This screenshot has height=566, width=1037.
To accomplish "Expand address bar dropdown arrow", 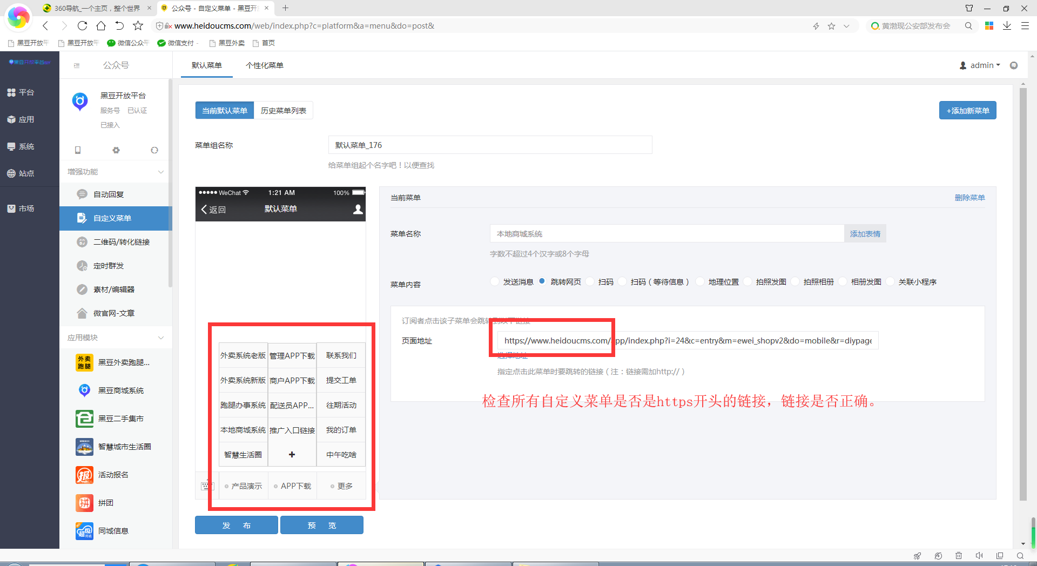I will click(846, 26).
